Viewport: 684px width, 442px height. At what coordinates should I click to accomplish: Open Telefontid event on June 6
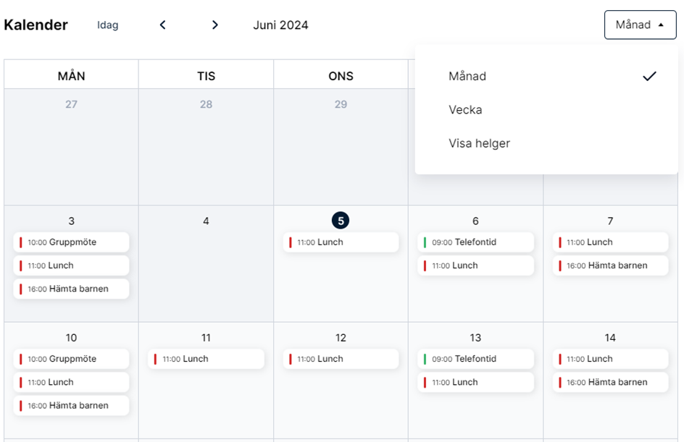[475, 242]
